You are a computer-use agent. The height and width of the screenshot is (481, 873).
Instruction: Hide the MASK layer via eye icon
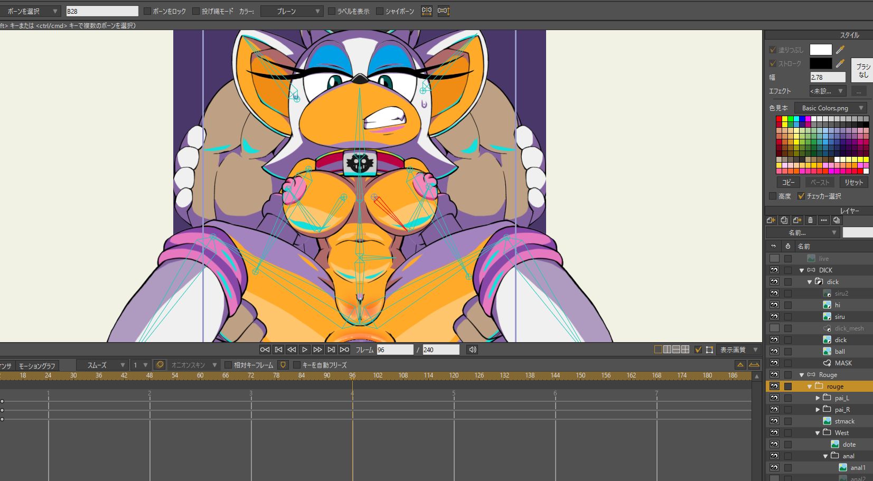774,363
